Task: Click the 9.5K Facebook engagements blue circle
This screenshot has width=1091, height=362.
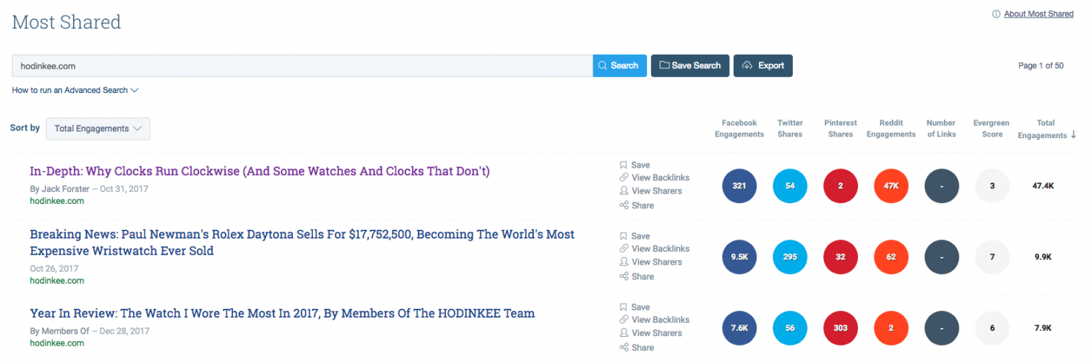Action: pyautogui.click(x=739, y=257)
